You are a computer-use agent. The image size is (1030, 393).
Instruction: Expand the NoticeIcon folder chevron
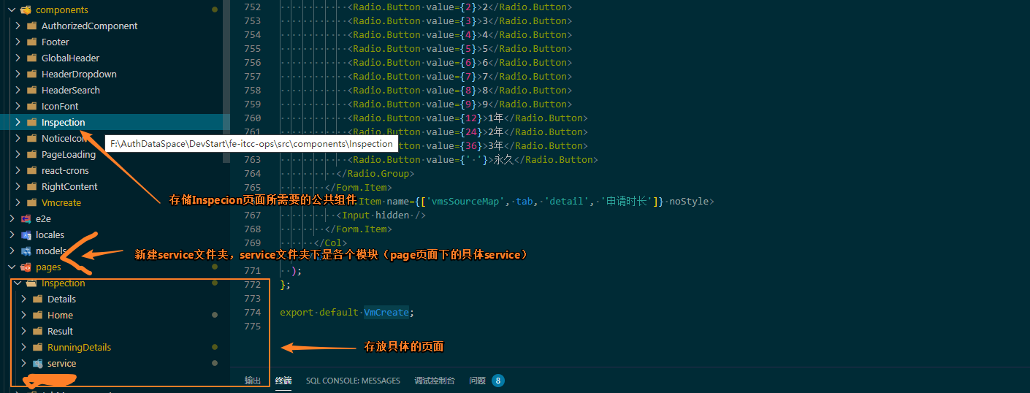(x=18, y=138)
